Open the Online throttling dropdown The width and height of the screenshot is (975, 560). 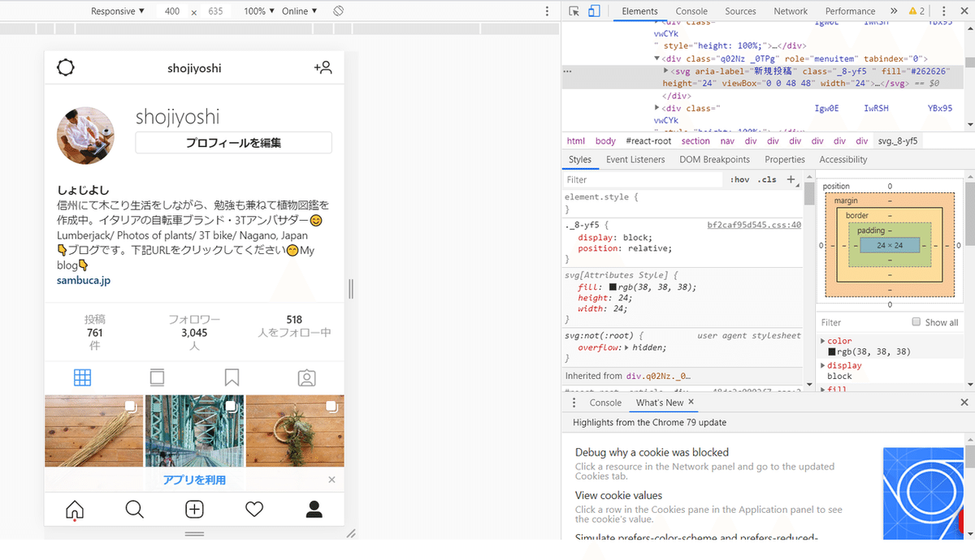300,11
